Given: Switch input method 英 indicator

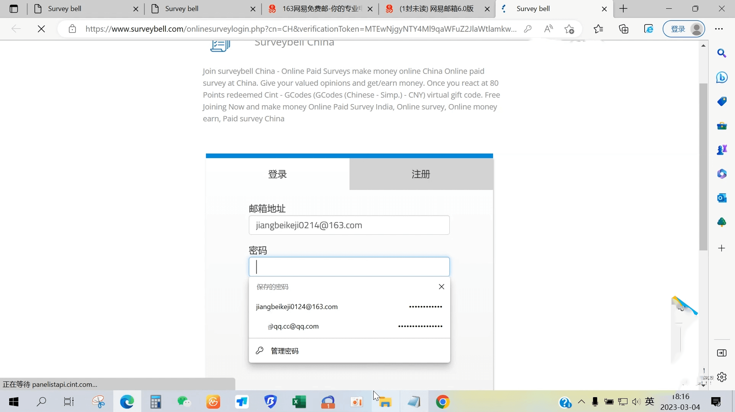Looking at the screenshot, I should pyautogui.click(x=650, y=401).
